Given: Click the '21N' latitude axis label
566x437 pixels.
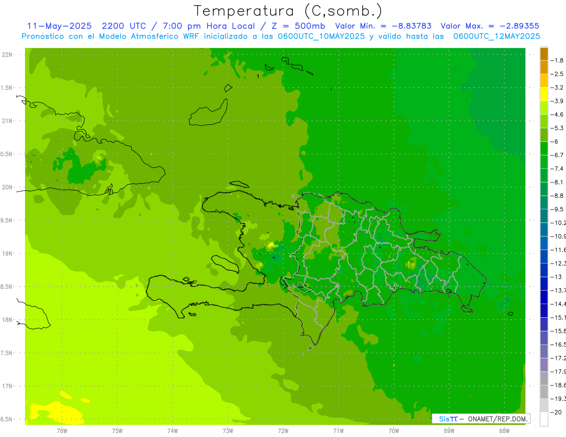Looking at the screenshot, I should coord(8,121).
